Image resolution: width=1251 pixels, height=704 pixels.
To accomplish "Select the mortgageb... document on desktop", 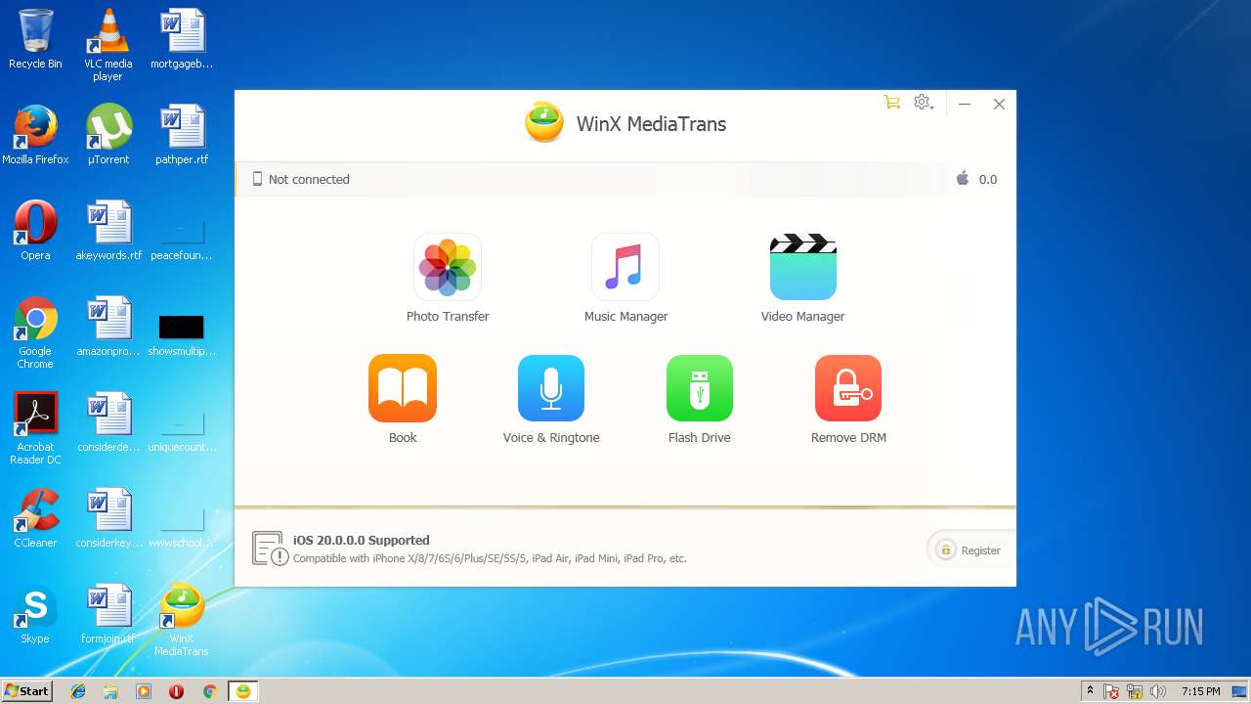I will (x=182, y=39).
